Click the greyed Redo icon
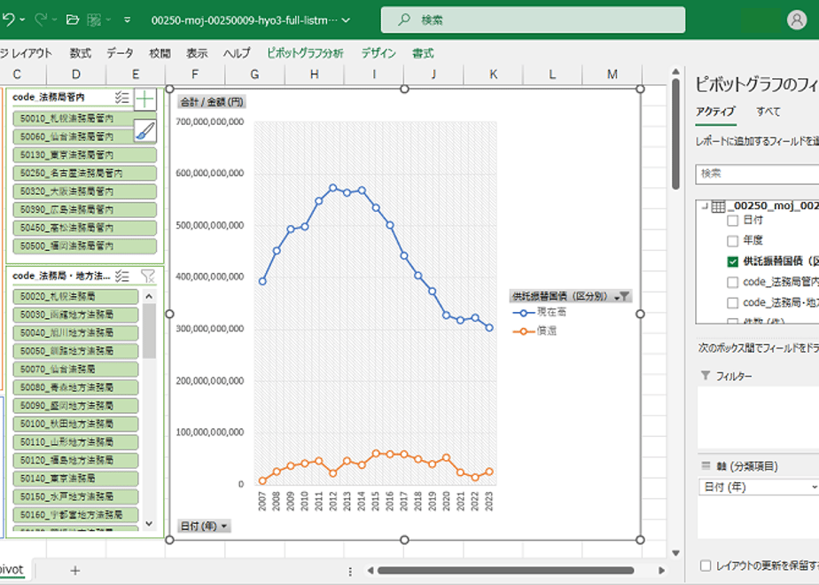 [x=41, y=19]
